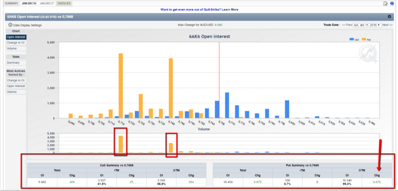Screen dimensions: 398x191
Task: Show the Summary table
Action: [x=16, y=63]
